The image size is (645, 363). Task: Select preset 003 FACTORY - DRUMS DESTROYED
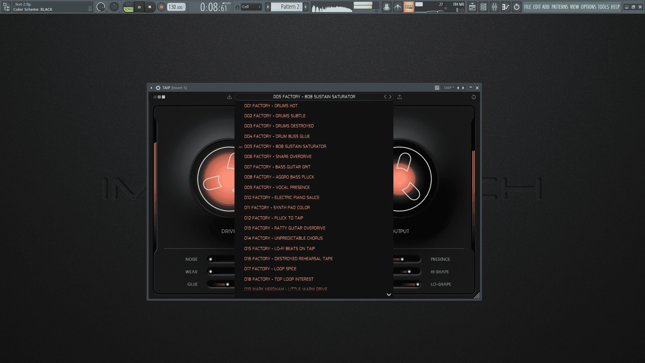pos(314,126)
